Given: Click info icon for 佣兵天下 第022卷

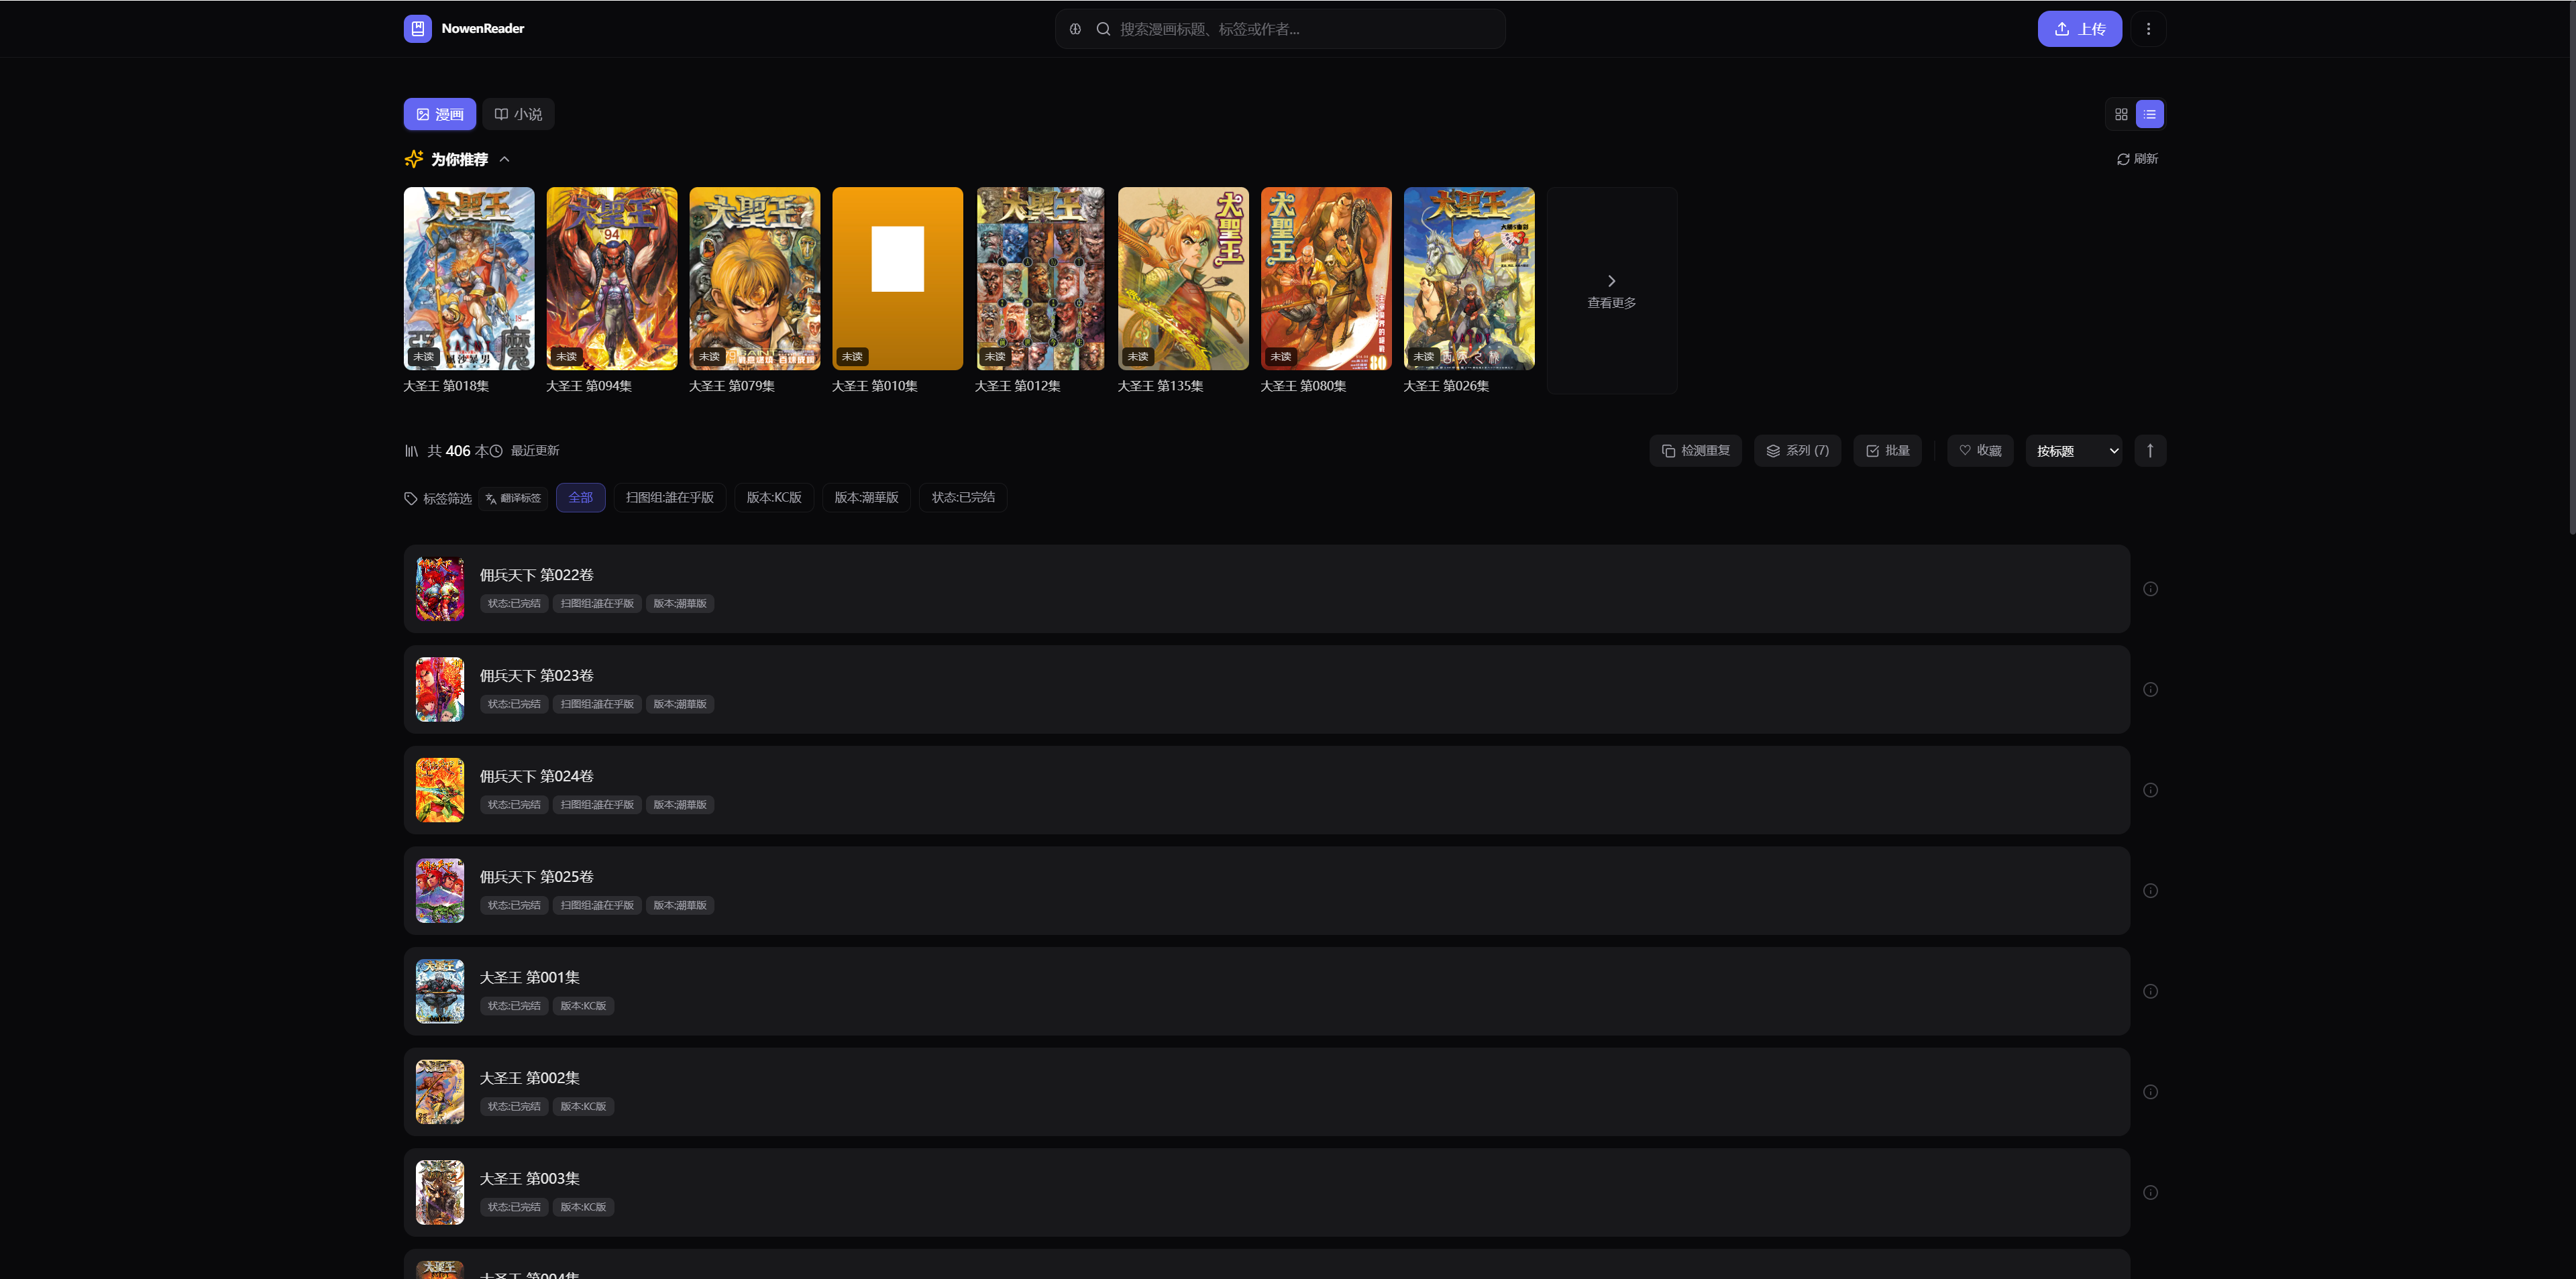Looking at the screenshot, I should [2150, 589].
